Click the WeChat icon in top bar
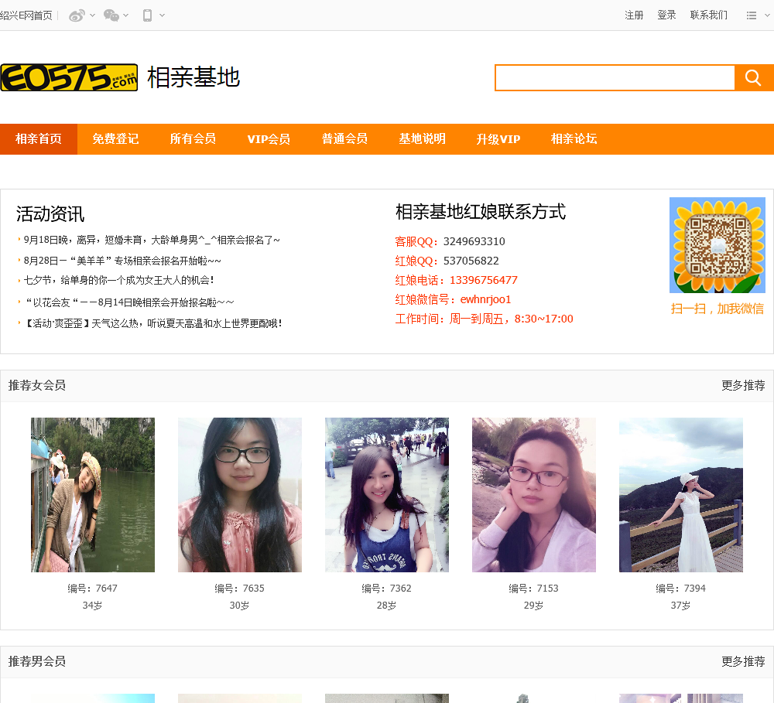The width and height of the screenshot is (774, 703). coord(111,15)
